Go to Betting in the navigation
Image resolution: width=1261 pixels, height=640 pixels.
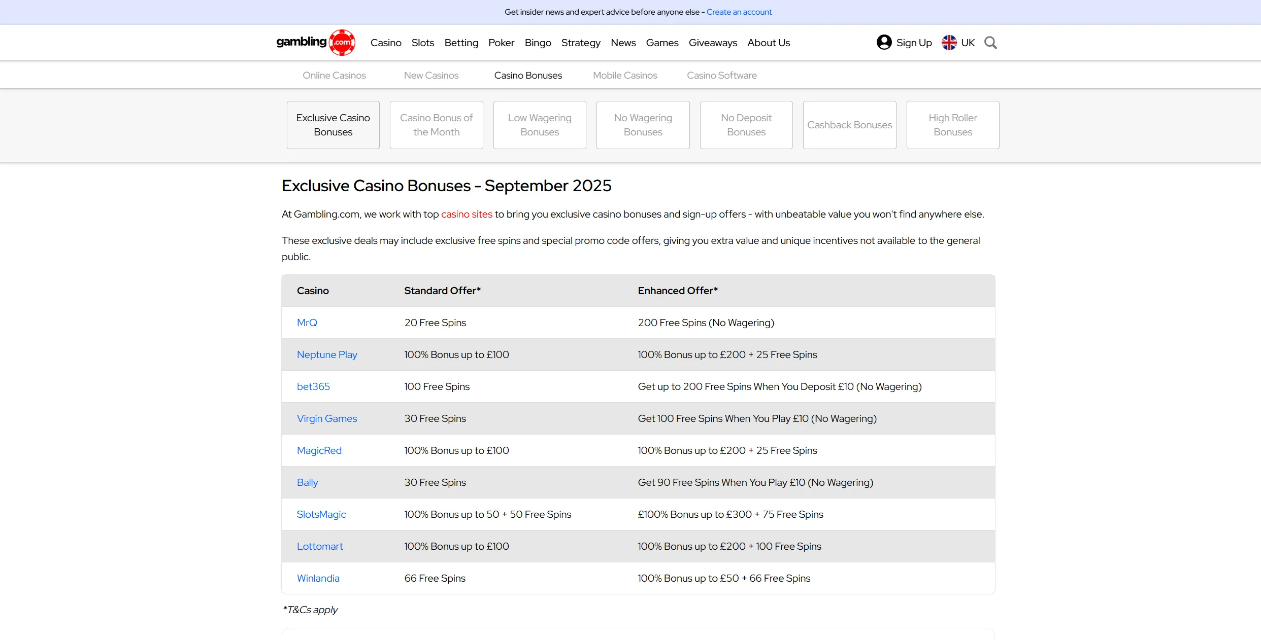(461, 43)
